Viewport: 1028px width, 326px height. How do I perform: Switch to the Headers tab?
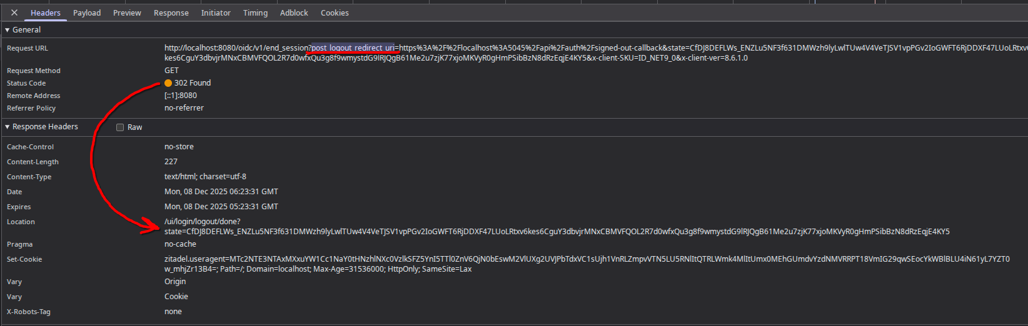[x=46, y=12]
